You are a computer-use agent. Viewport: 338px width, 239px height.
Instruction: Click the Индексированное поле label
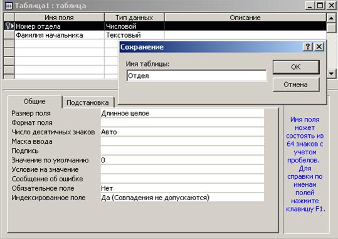(x=48, y=198)
